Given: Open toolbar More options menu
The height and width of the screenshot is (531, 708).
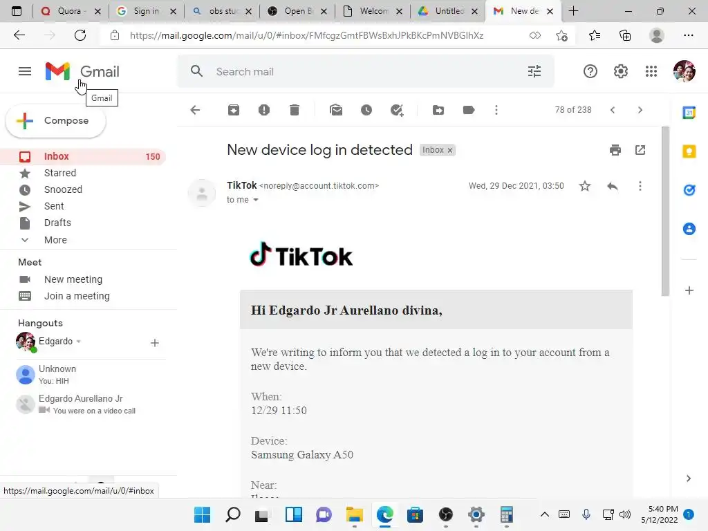Looking at the screenshot, I should pyautogui.click(x=496, y=110).
